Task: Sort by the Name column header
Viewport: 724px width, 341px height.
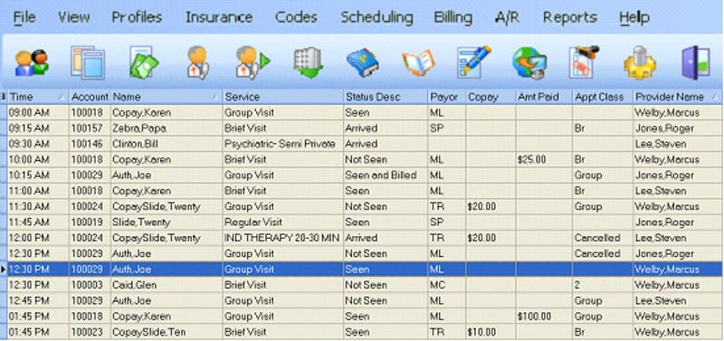Action: click(x=167, y=97)
